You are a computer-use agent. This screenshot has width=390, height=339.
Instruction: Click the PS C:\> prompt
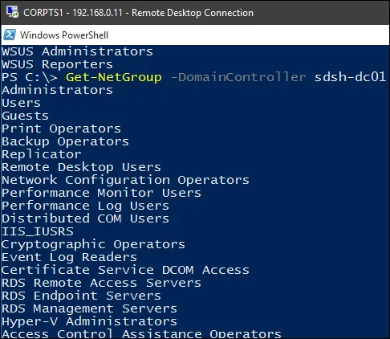pyautogui.click(x=30, y=77)
